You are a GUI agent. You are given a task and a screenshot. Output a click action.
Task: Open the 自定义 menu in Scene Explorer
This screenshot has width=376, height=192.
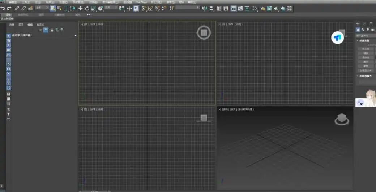click(x=40, y=24)
